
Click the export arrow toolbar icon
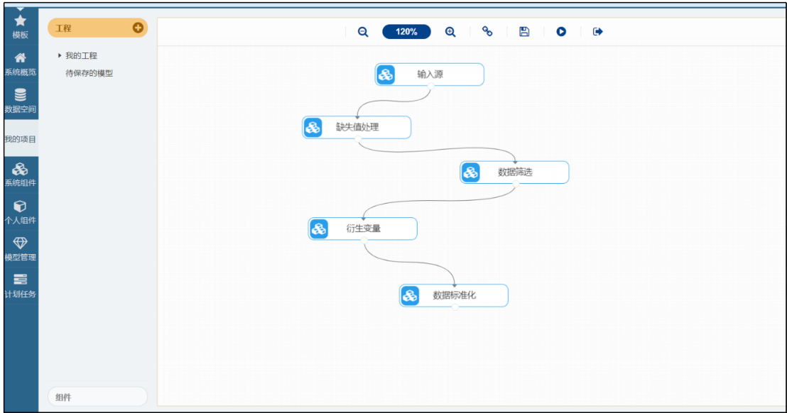coord(598,32)
